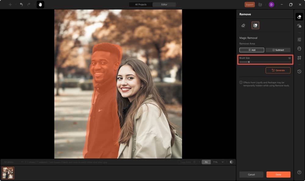Open the Adjustments sliders panel icon
This screenshot has width=305, height=181.
[300, 39]
